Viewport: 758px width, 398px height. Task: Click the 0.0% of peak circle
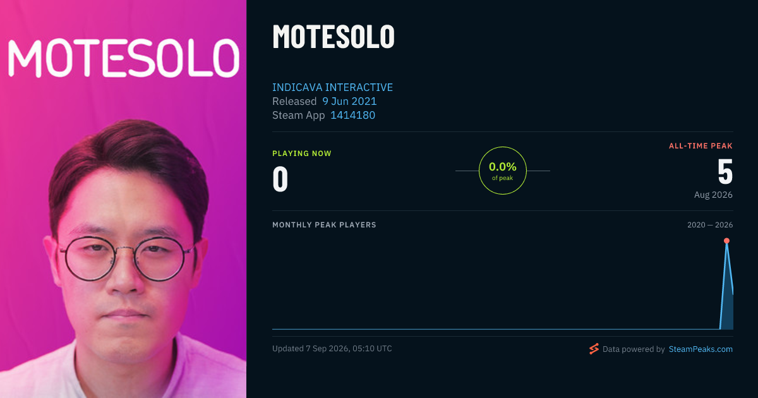coord(503,171)
